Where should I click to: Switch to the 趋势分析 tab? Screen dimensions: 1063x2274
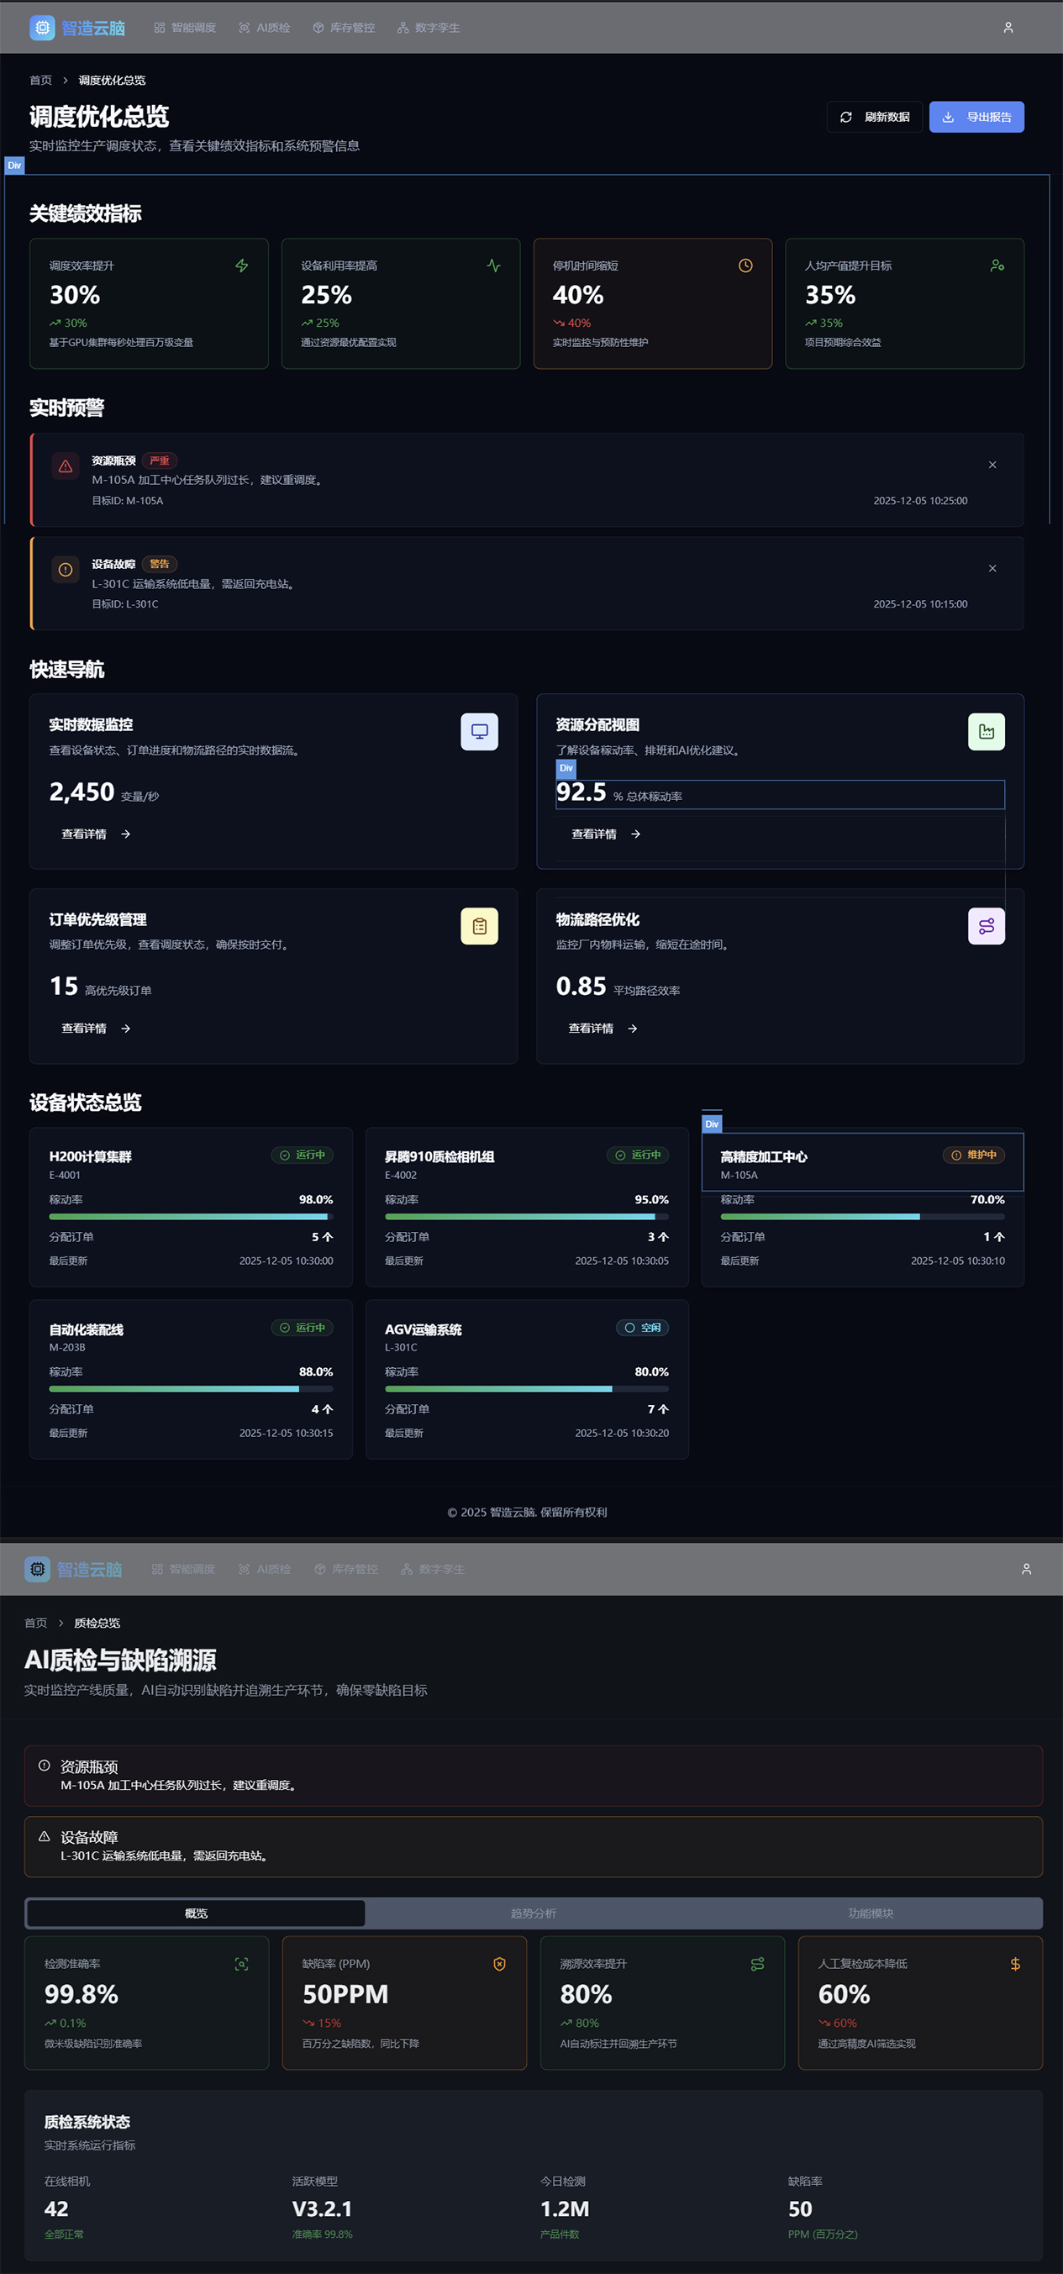(534, 1913)
